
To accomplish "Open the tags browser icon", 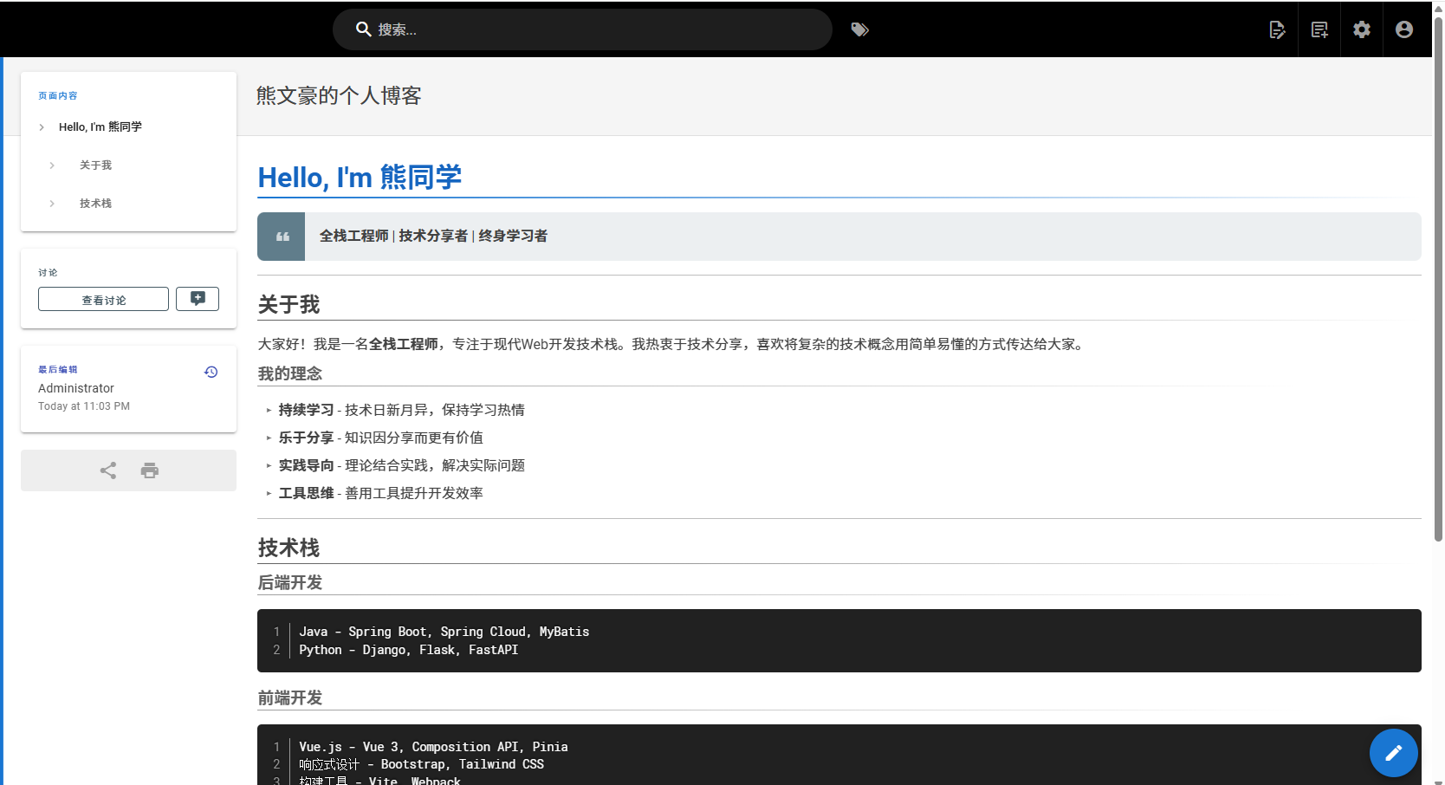I will coord(859,29).
